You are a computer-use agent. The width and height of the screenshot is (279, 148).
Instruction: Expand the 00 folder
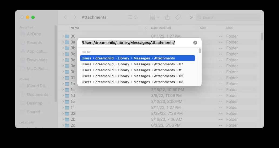point(63,36)
